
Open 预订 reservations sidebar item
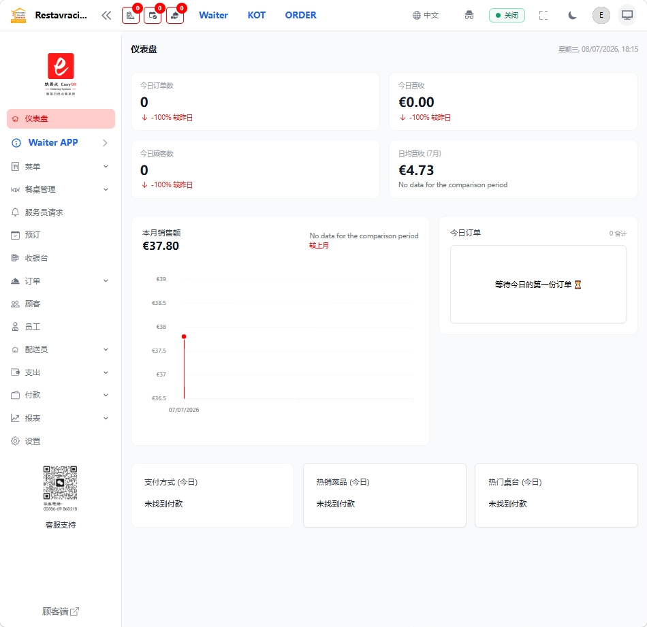click(x=61, y=235)
